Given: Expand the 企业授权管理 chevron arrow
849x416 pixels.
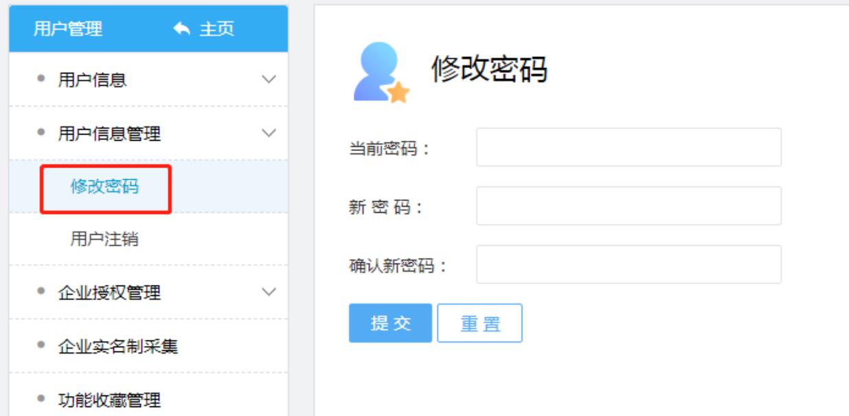Looking at the screenshot, I should 269,292.
